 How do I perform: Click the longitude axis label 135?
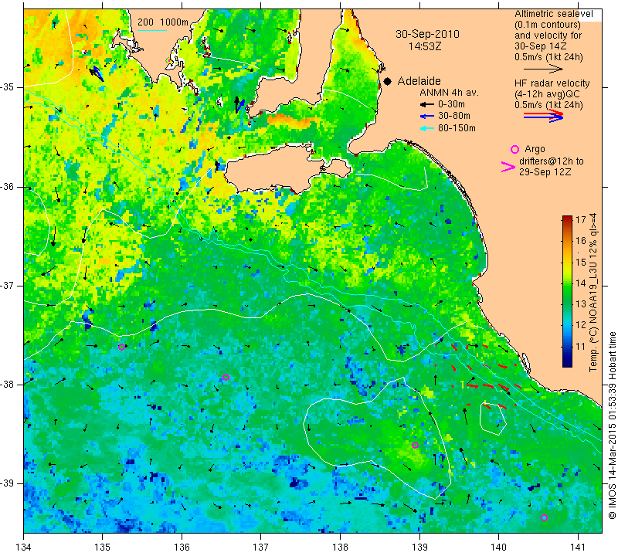pos(103,548)
